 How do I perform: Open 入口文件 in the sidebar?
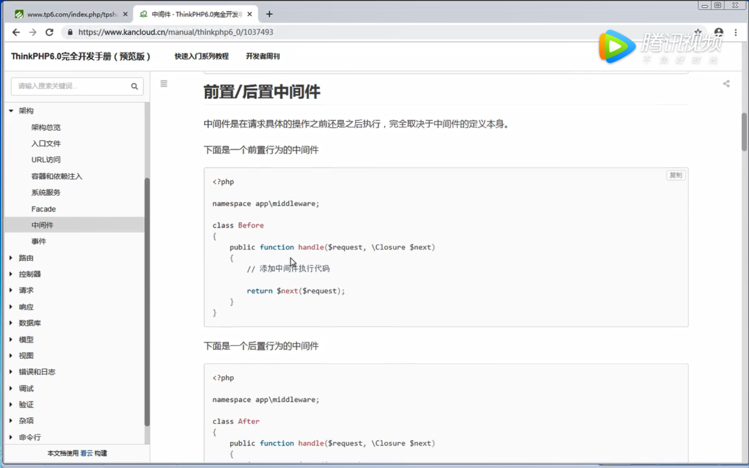pos(46,144)
